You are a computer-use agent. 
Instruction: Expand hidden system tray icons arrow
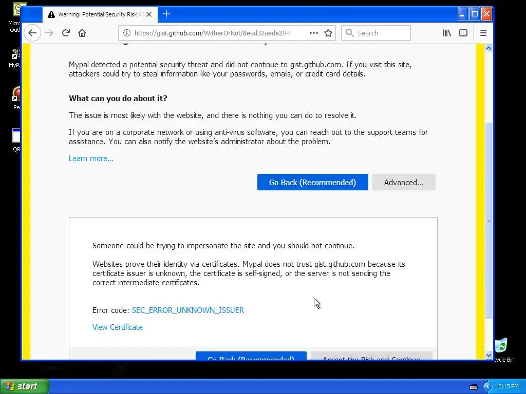point(487,387)
